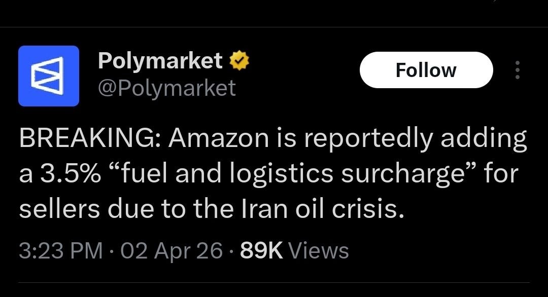Open the Polymarket profile avatar logo
Screen dimensions: 548x297
(49, 76)
